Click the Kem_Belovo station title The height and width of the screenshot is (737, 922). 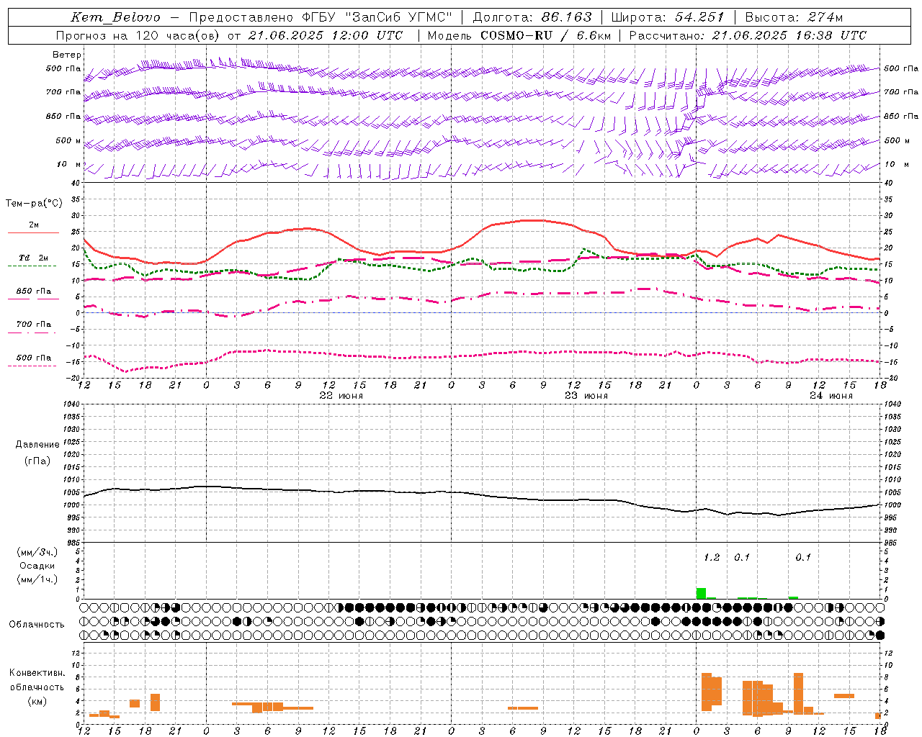pos(115,17)
